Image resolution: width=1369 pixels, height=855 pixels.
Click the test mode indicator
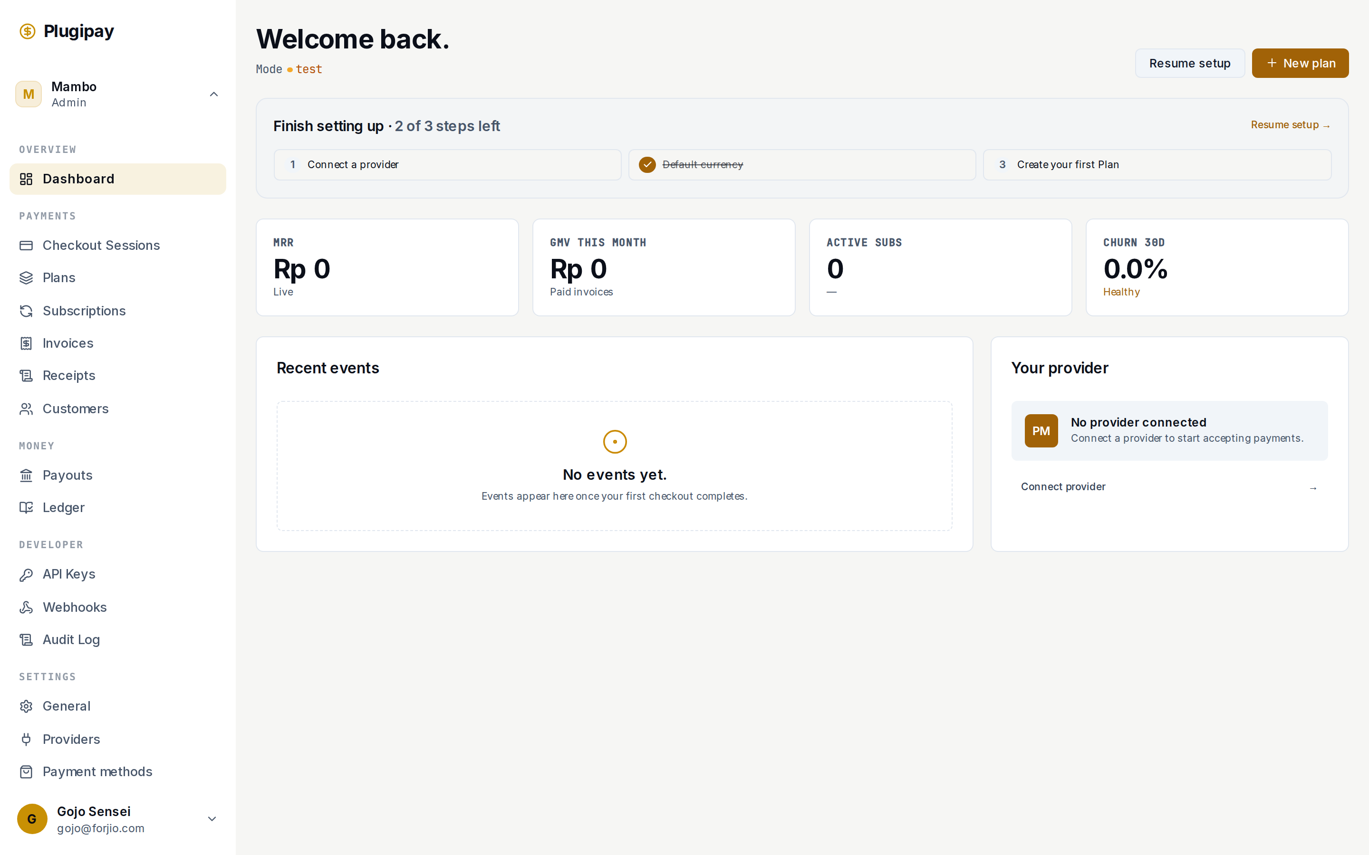point(305,69)
